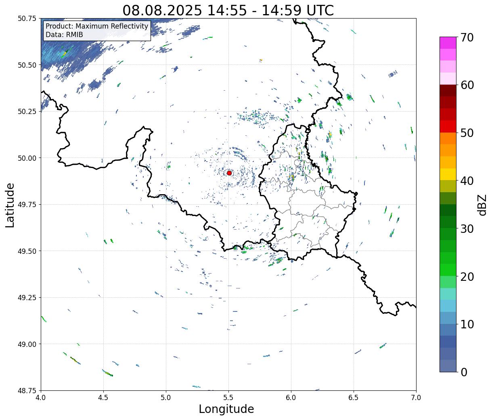The width and height of the screenshot is (492, 419).
Task: Click the 'Data: RMIB' legend text
Action: (64, 35)
